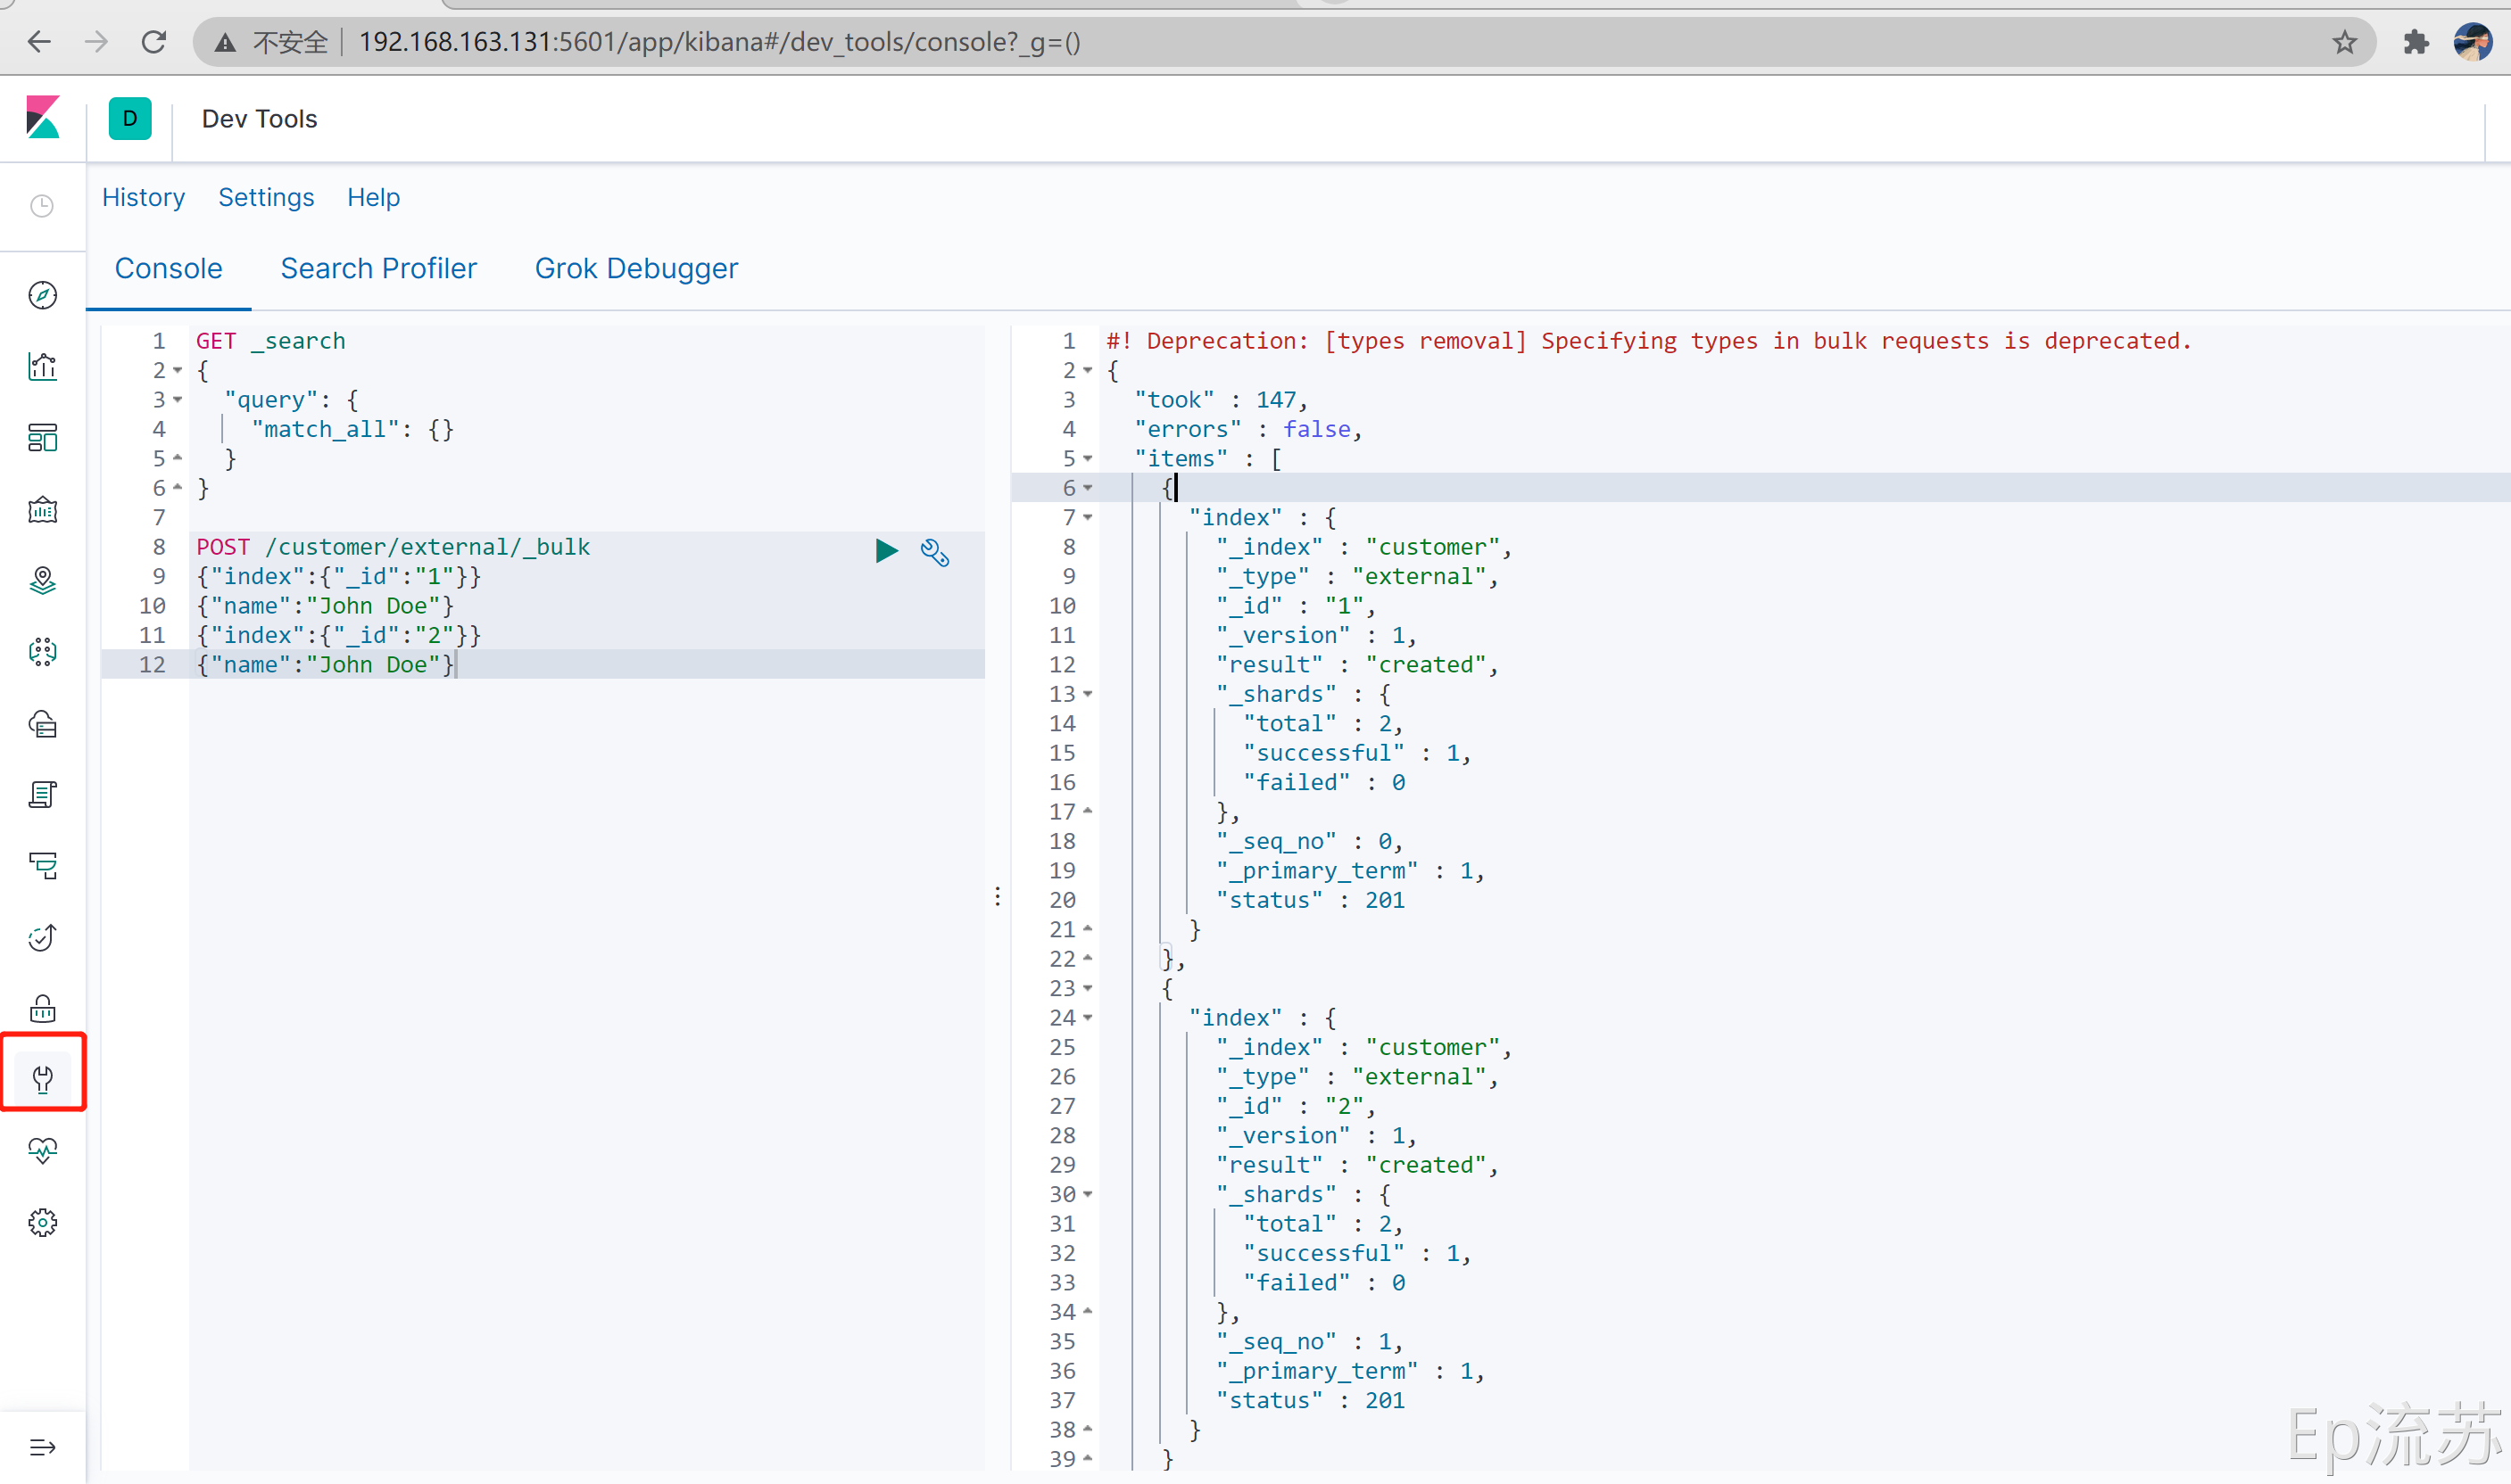Click "took" : 147 in response
The width and height of the screenshot is (2511, 1484).
(1221, 400)
